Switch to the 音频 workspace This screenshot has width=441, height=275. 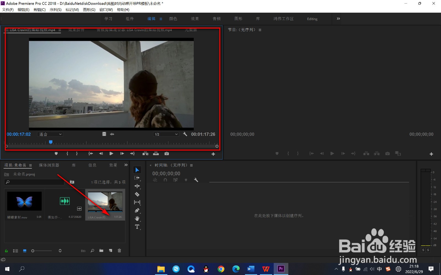click(217, 19)
